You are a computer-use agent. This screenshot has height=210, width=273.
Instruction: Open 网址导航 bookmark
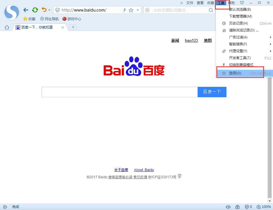(49, 19)
